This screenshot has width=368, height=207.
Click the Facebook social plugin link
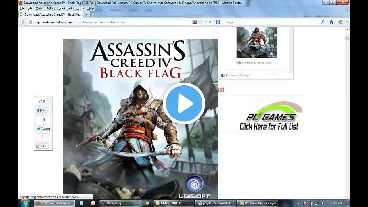pos(238,75)
